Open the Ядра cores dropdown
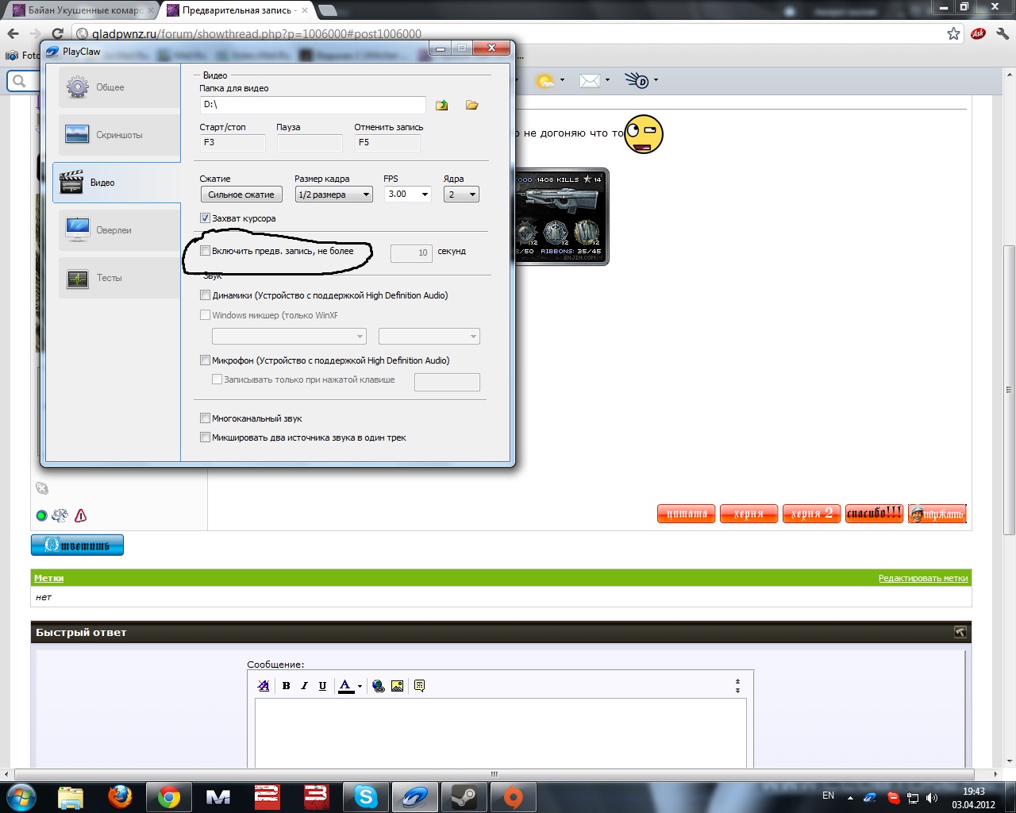This screenshot has height=813, width=1016. tap(461, 195)
